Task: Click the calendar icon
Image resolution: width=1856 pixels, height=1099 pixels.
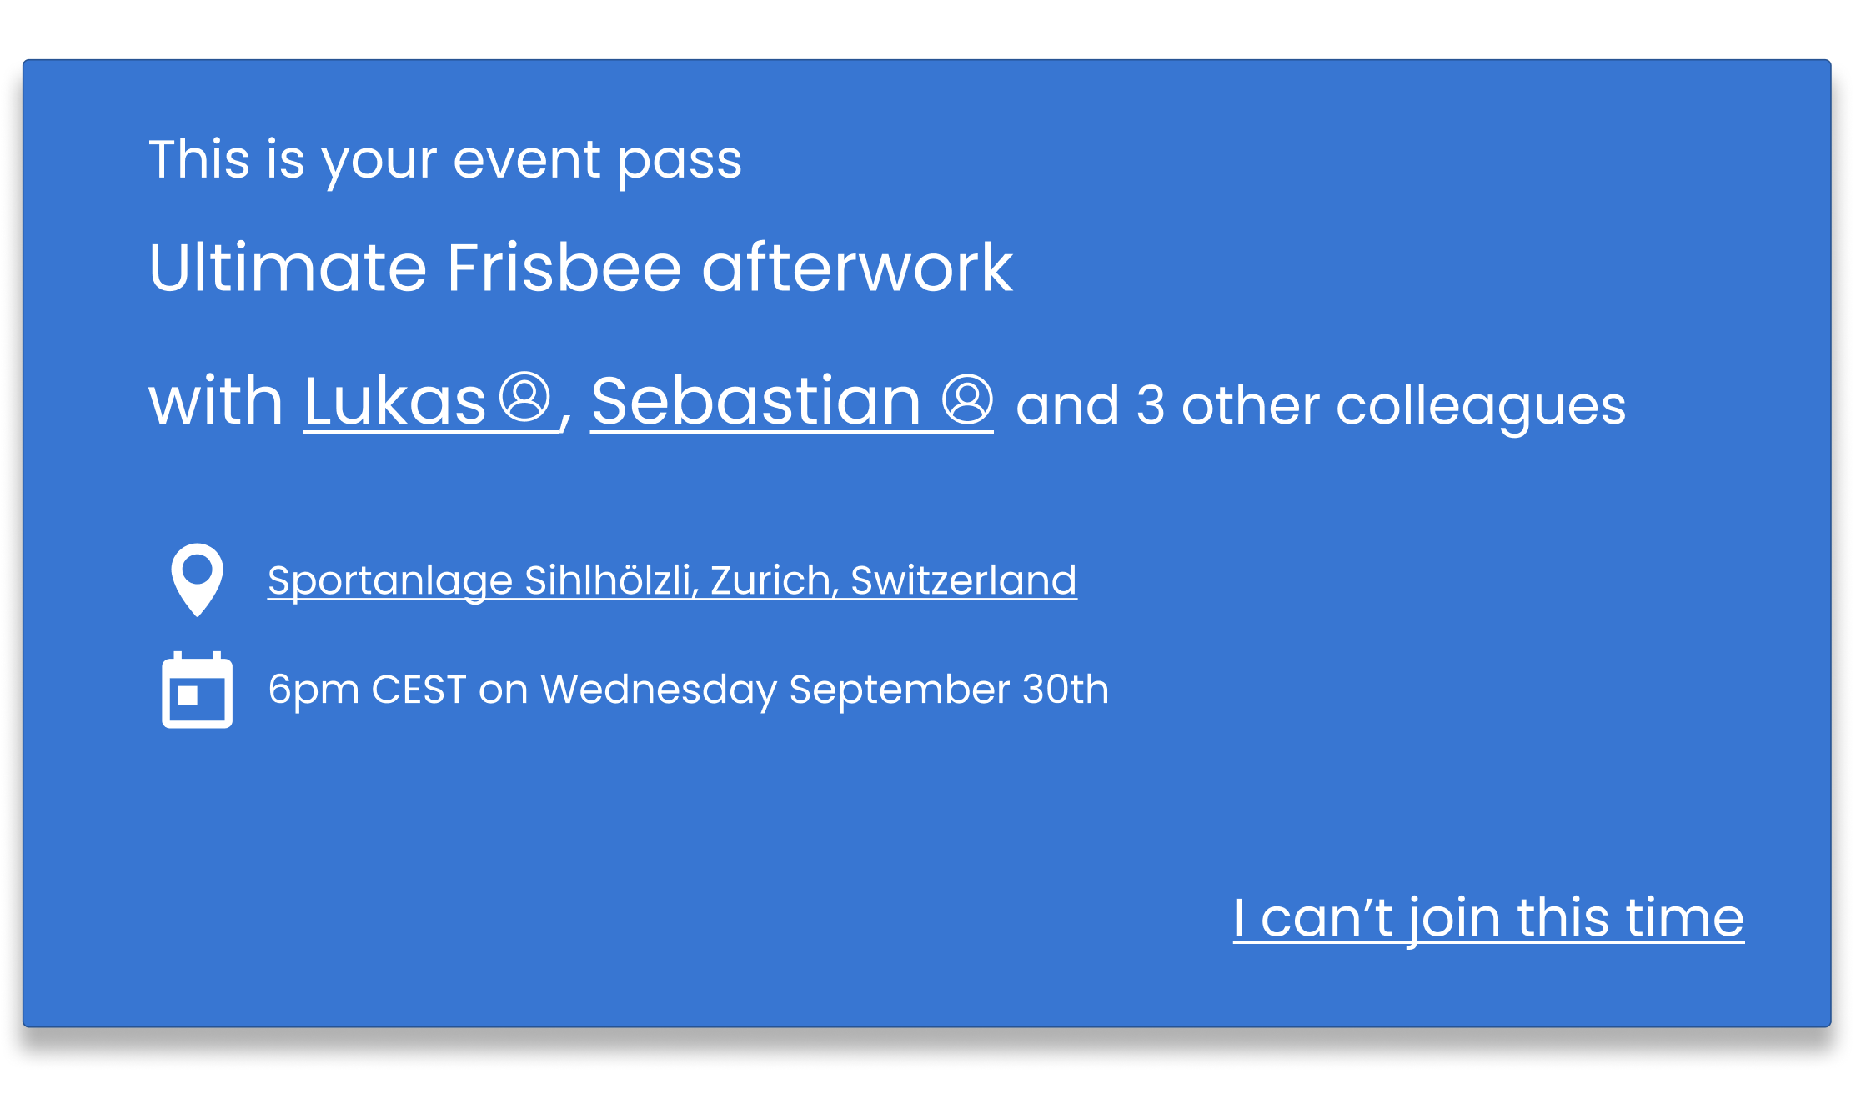Action: tap(197, 690)
